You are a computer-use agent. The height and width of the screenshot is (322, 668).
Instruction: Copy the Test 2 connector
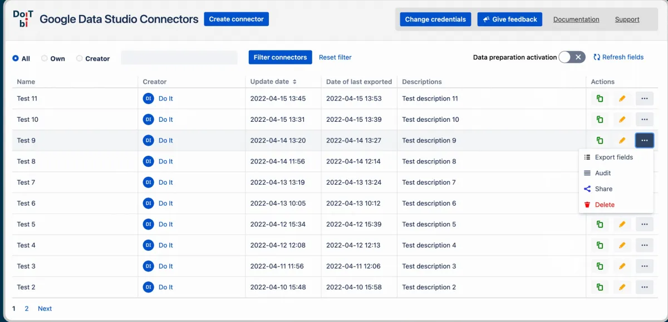600,287
